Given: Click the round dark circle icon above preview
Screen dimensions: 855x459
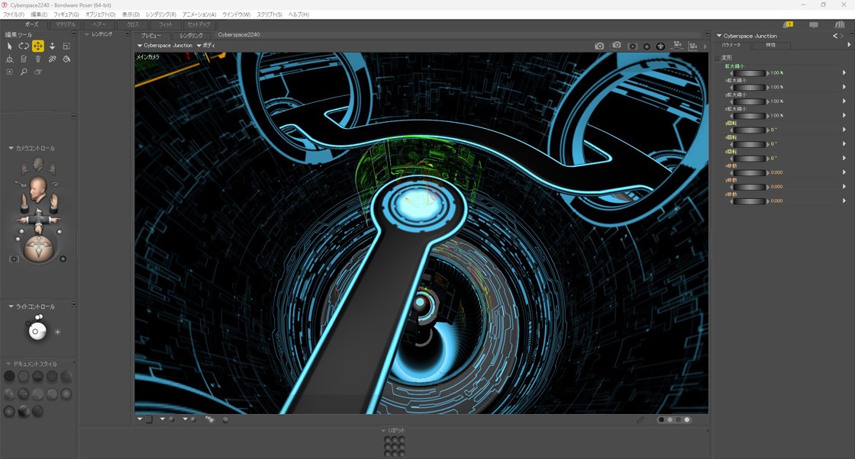Looking at the screenshot, I should click(647, 47).
